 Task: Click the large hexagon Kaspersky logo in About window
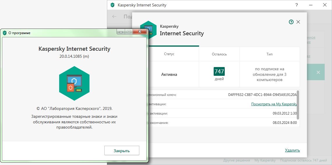(74, 83)
